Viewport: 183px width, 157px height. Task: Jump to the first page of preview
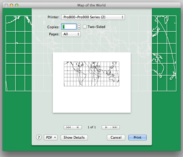[x=68, y=127]
